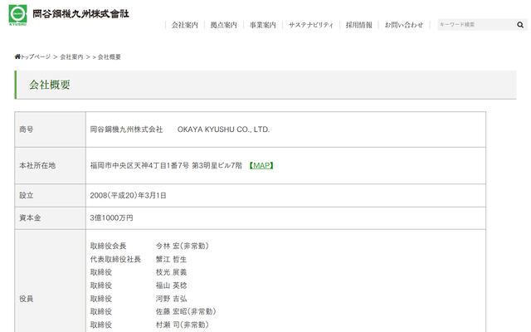Select the name 今林 宏(非常勤)
Image resolution: width=531 pixels, height=332 pixels.
pyautogui.click(x=183, y=246)
